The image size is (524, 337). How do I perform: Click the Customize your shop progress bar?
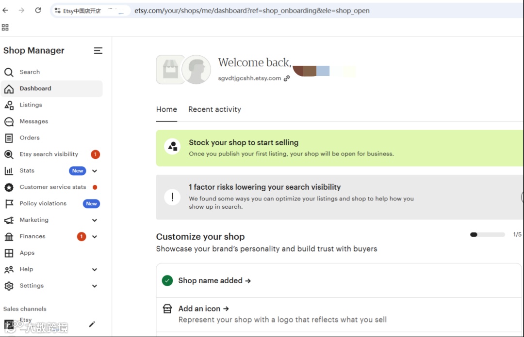487,234
